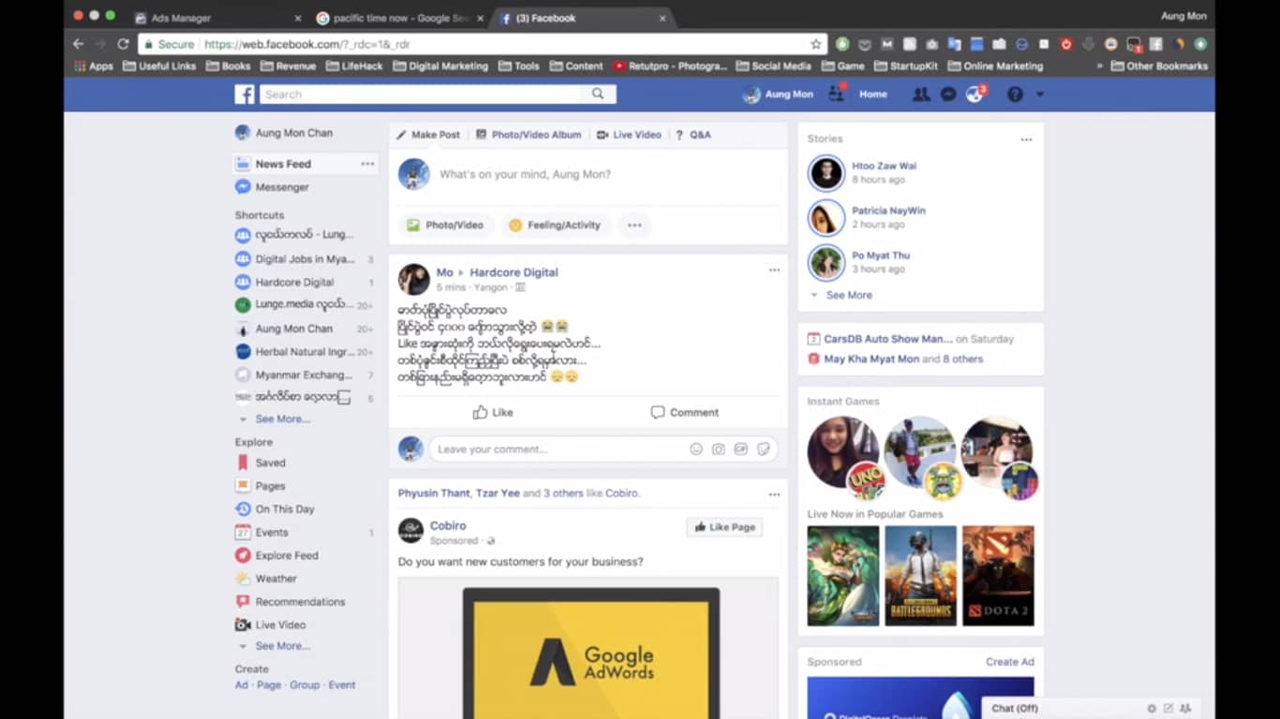Open Weather icon in Explore
1280x719 pixels.
[x=243, y=579]
